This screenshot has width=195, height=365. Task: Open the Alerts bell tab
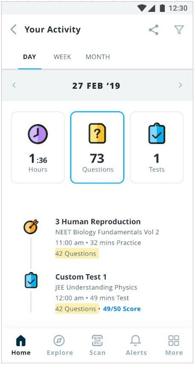pyautogui.click(x=136, y=345)
